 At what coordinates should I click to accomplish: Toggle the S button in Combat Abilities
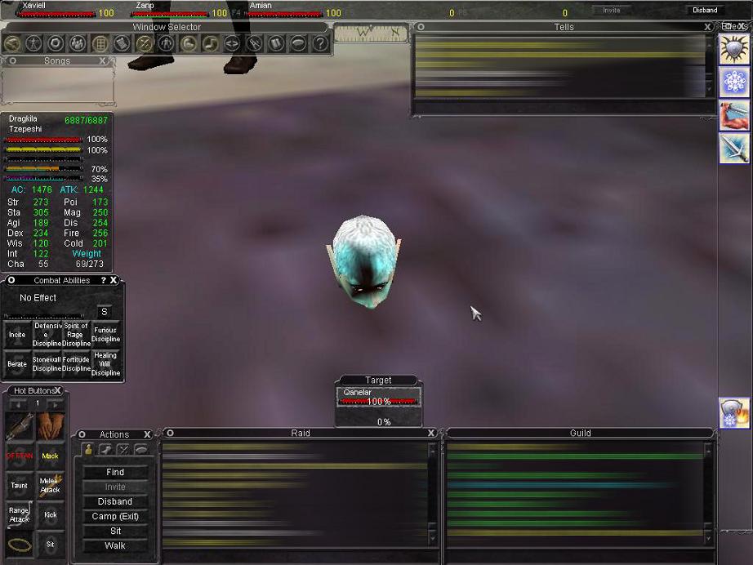coord(104,312)
